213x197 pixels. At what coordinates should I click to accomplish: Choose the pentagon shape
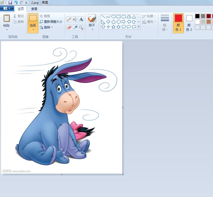[x=114, y=22]
